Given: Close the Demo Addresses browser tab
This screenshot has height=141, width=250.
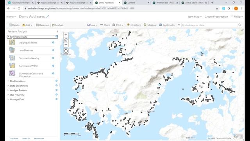Looking at the screenshot, I should coord(120,3).
